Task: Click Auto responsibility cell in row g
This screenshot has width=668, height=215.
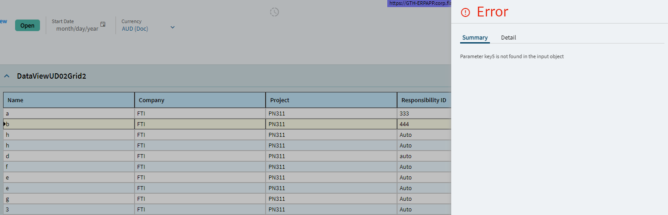Action: coord(424,199)
